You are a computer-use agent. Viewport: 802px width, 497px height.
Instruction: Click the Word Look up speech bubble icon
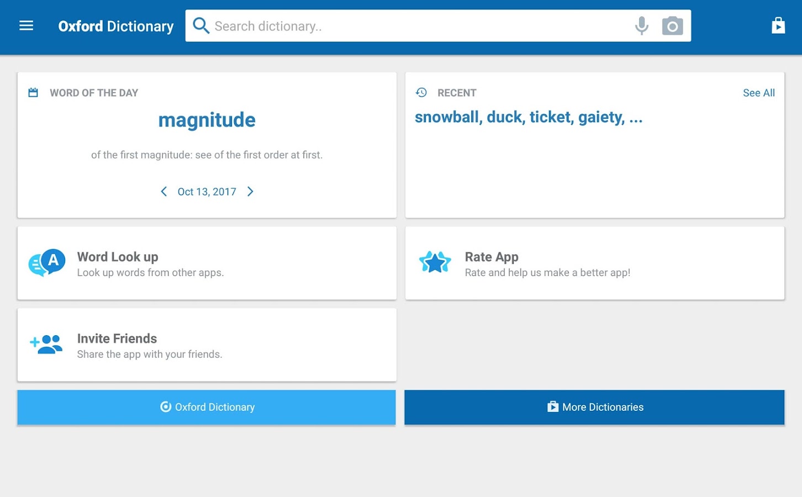point(47,263)
